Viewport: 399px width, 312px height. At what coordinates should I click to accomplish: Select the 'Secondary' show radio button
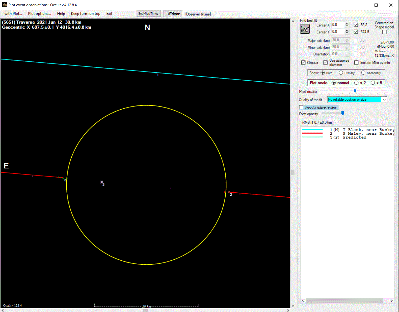click(363, 73)
